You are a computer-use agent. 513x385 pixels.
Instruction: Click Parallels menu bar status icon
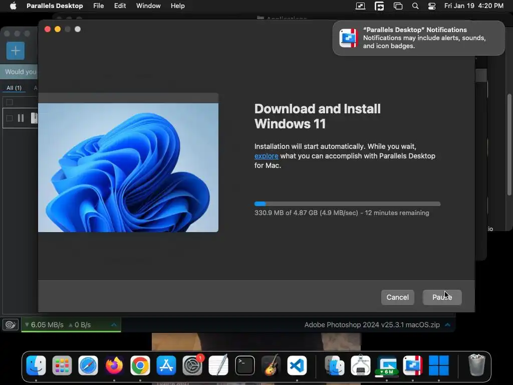coord(360,6)
